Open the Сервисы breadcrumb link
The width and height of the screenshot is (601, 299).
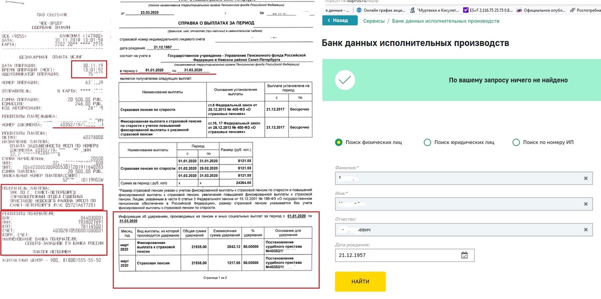point(374,21)
